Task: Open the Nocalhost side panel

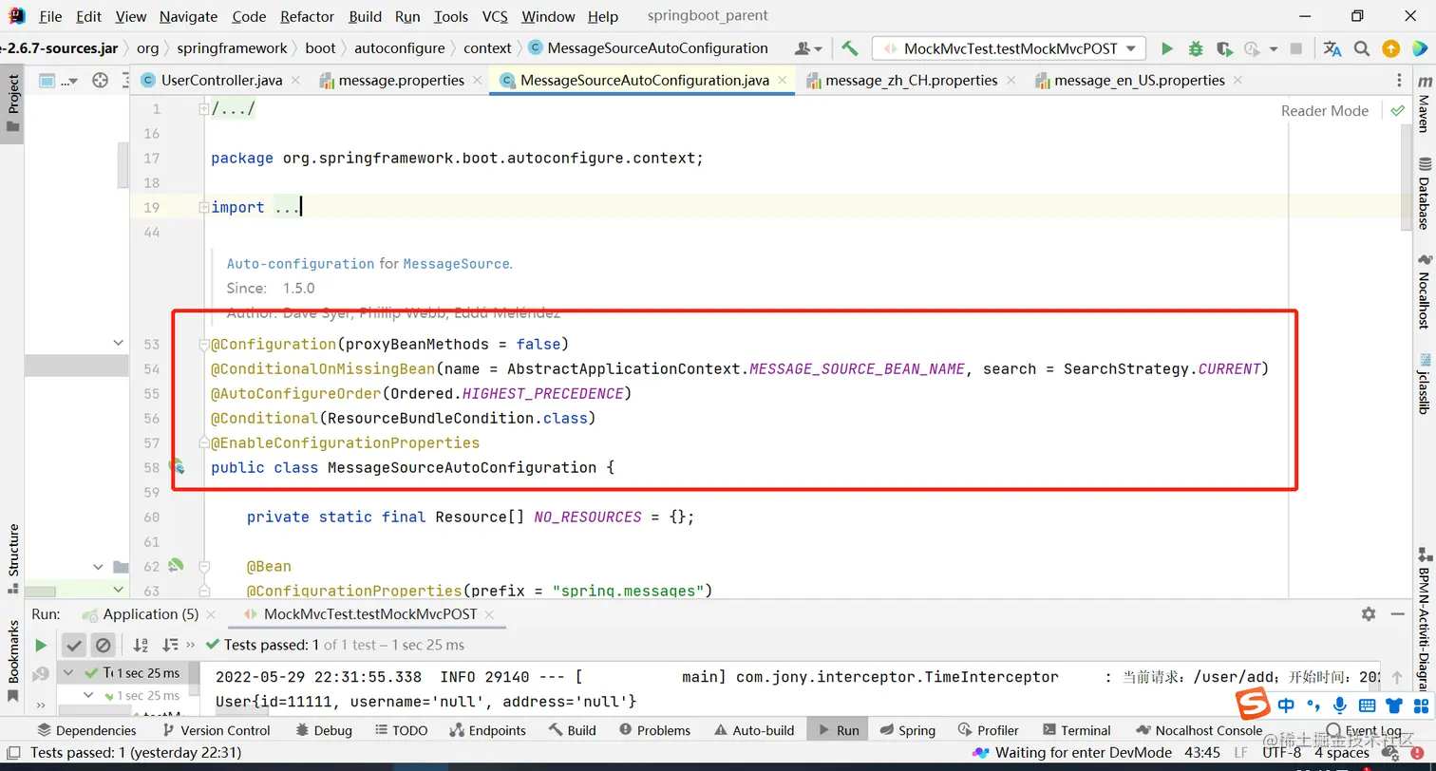Action: (x=1424, y=291)
